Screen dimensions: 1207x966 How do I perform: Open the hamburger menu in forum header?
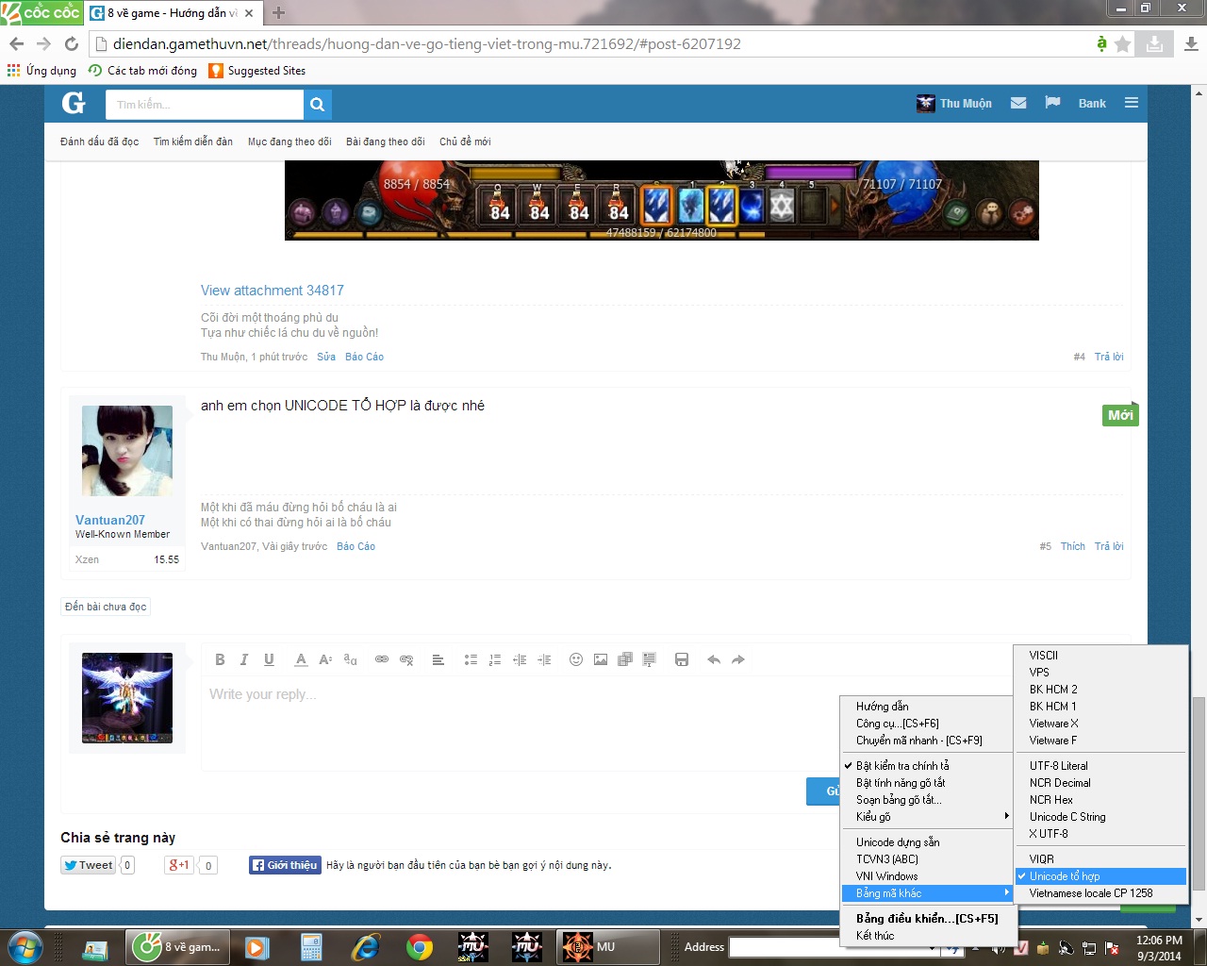tap(1132, 103)
